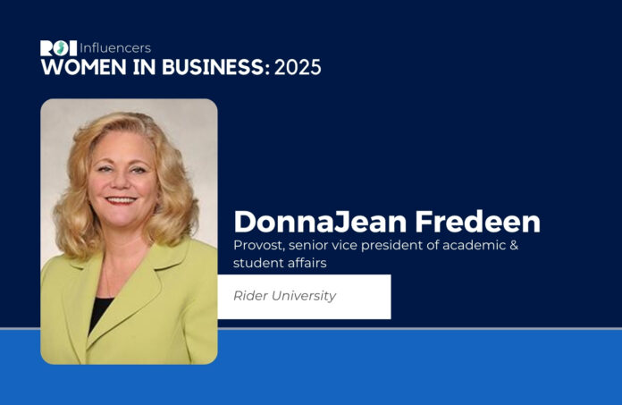622x405 pixels.
Task: Click the "WOMEN IN BUSINESS" heading
Action: point(154,67)
